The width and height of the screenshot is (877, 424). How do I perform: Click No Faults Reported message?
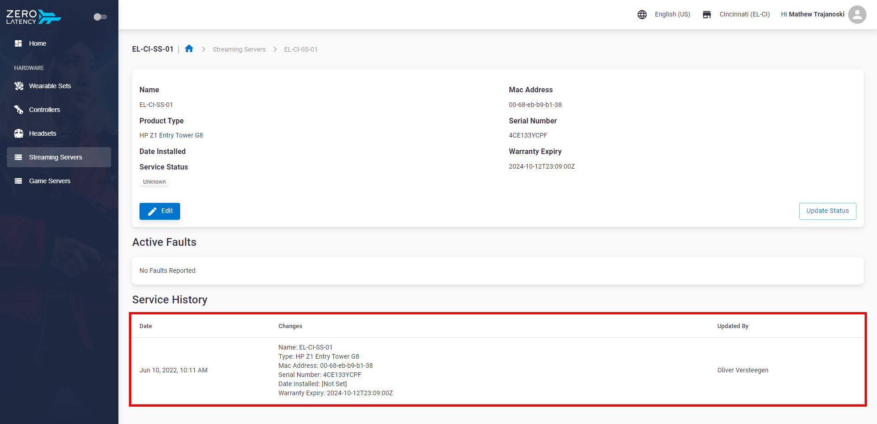(x=167, y=270)
